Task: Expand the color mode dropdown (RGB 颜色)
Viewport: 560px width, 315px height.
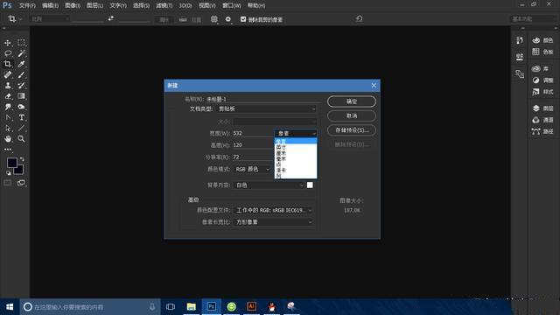Action: tap(253, 169)
